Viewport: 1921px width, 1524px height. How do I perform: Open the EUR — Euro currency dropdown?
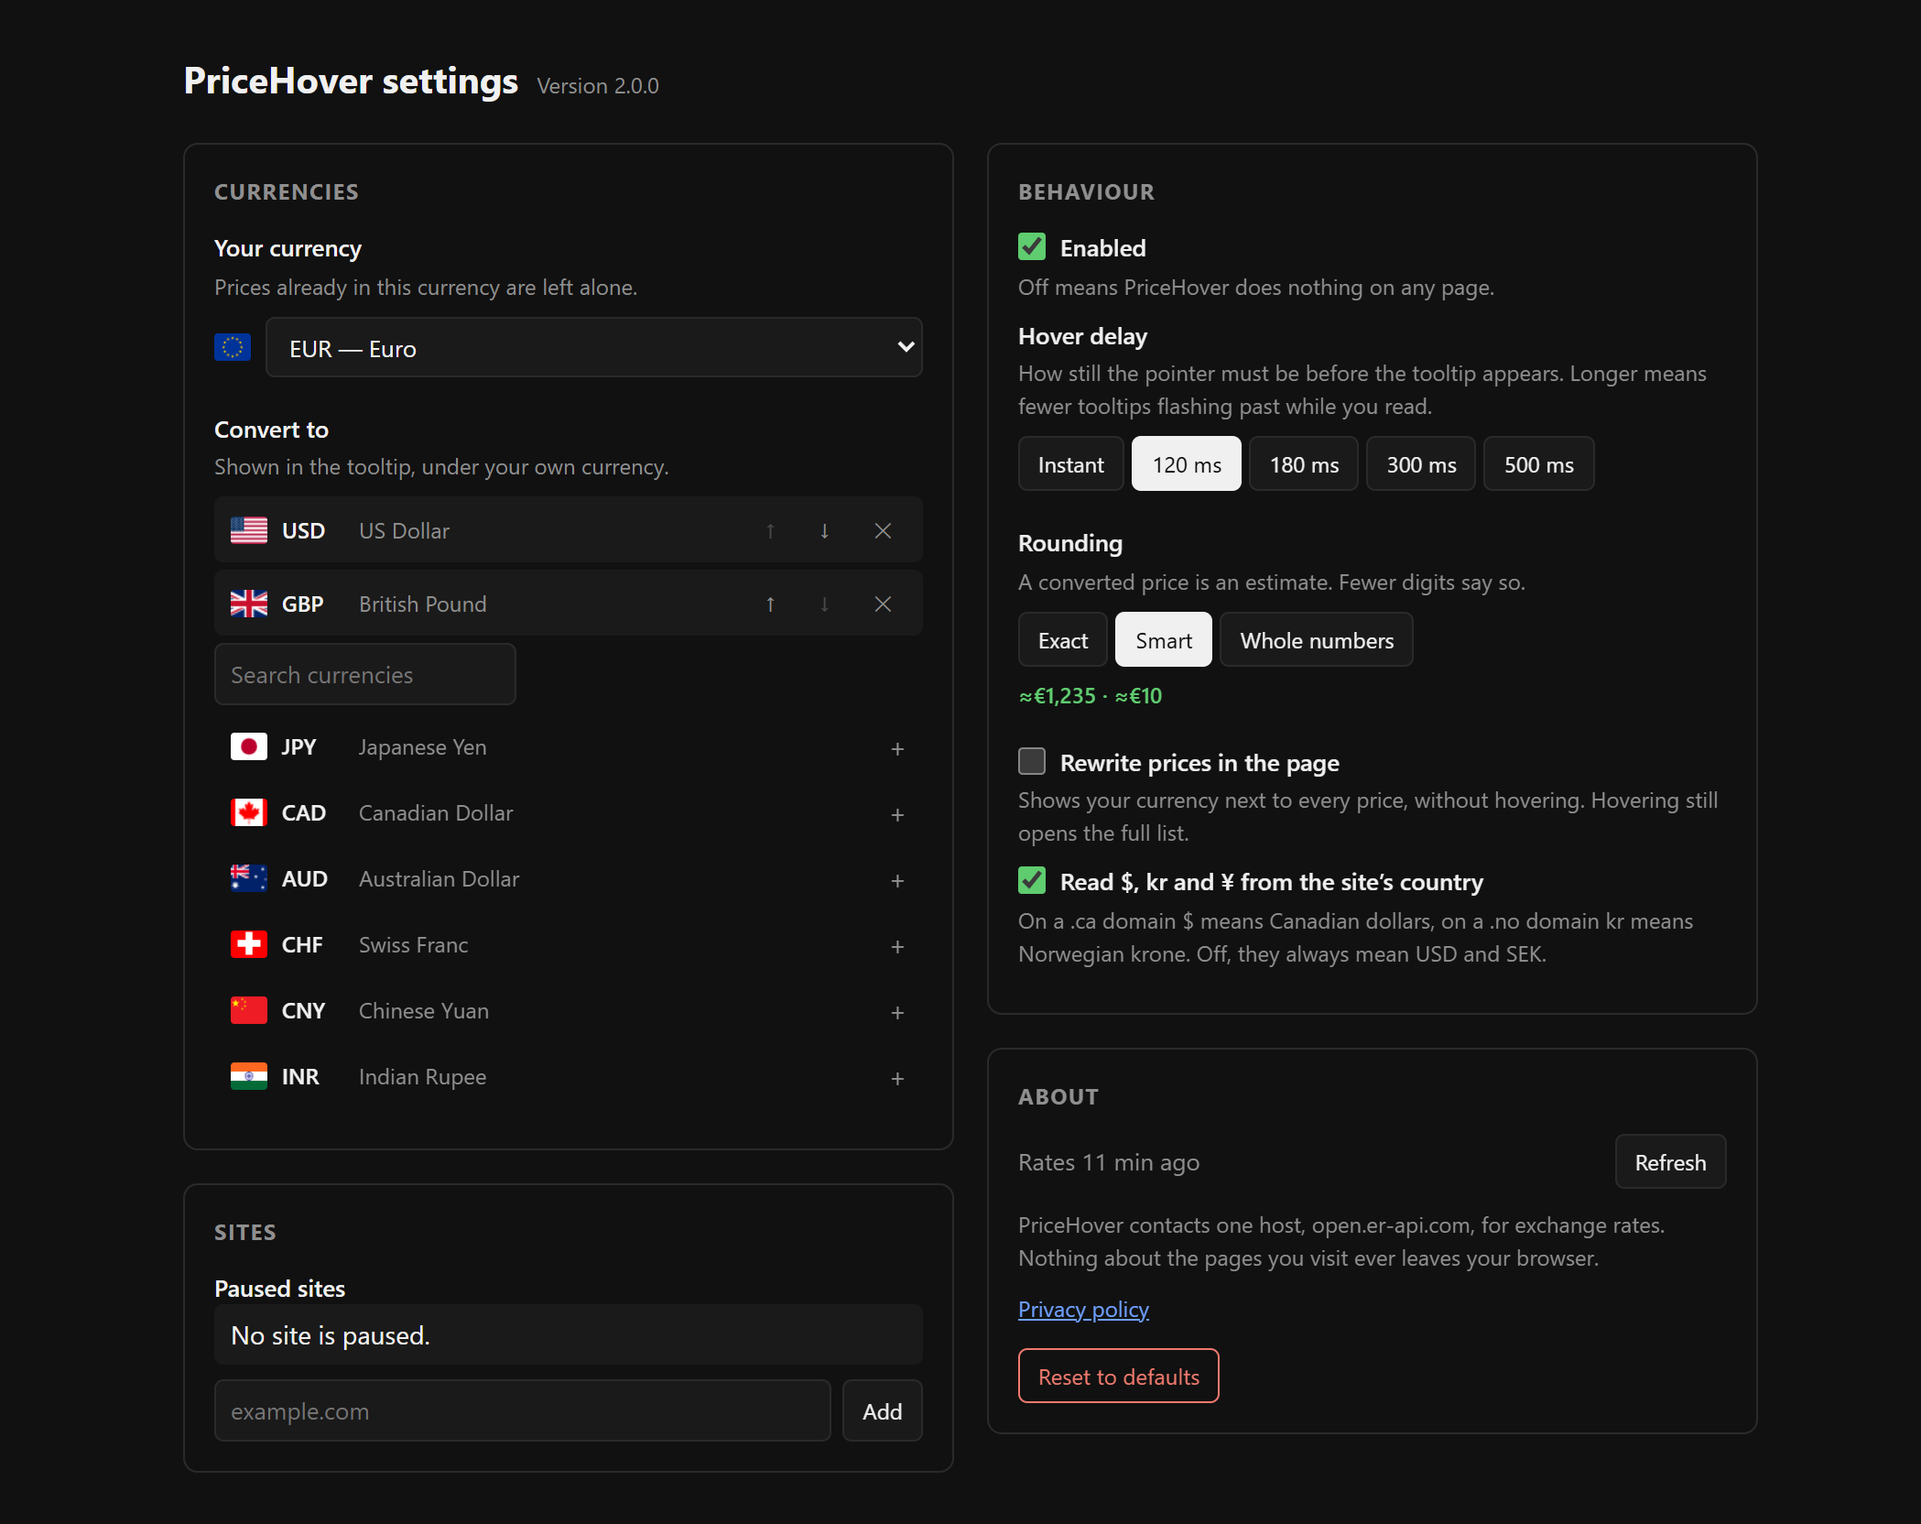pyautogui.click(x=593, y=347)
